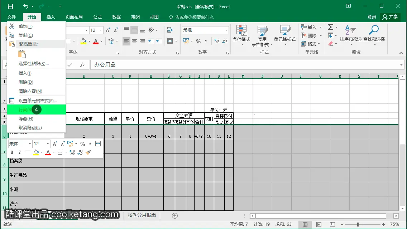Open the 文件 tab

point(11,17)
